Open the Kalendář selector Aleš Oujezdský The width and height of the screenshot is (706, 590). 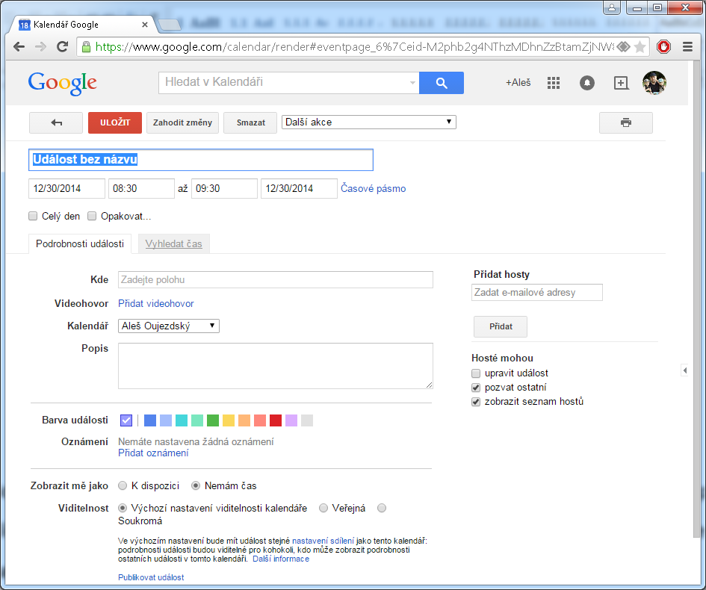point(168,326)
